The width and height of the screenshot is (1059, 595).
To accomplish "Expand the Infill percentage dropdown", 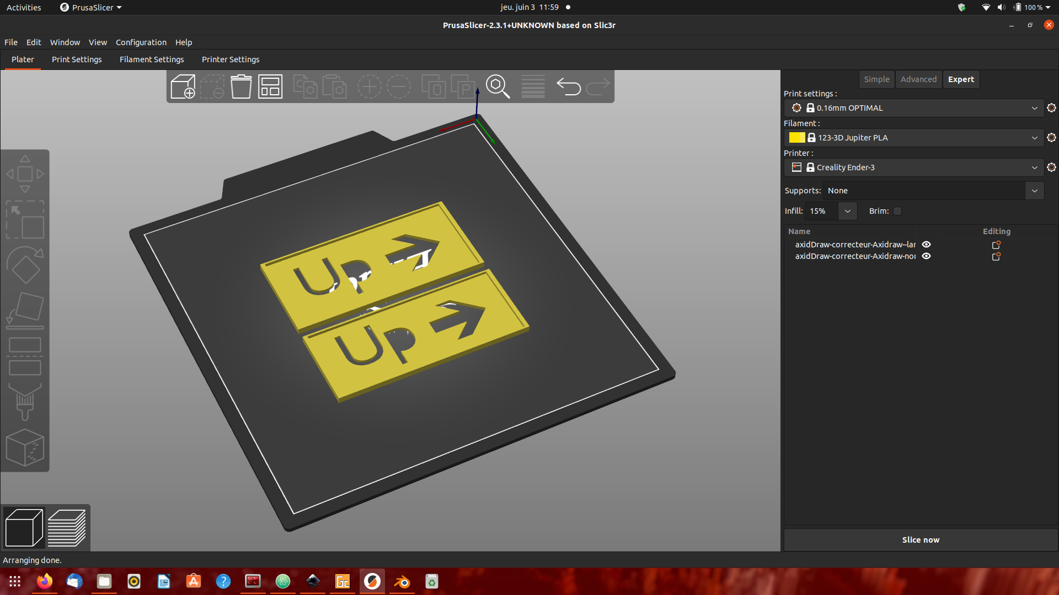I will tap(847, 211).
